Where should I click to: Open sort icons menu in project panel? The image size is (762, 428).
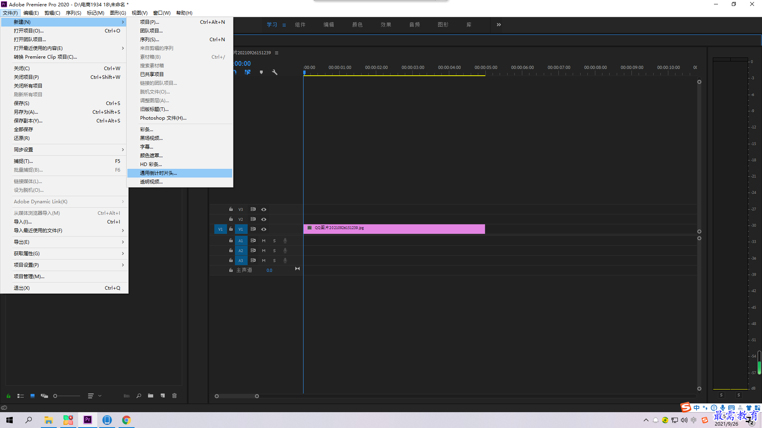[x=90, y=396]
